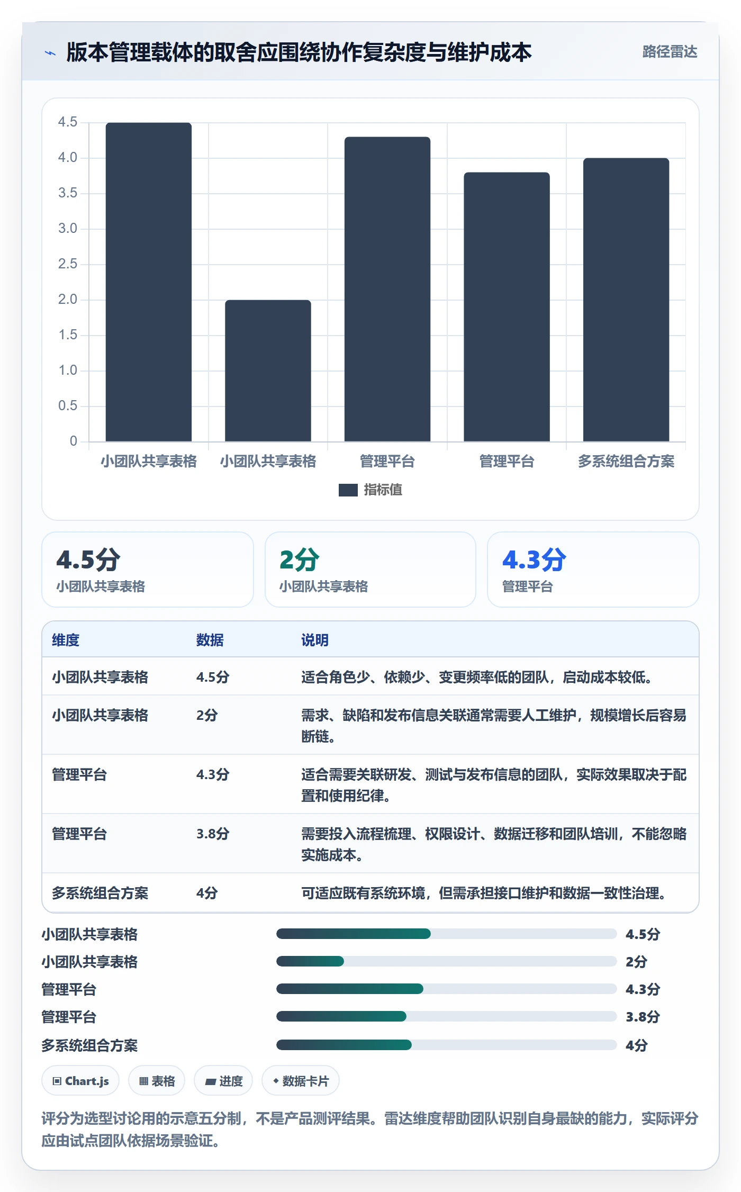Click the progress bar labeled 3.8分

coord(446,1016)
